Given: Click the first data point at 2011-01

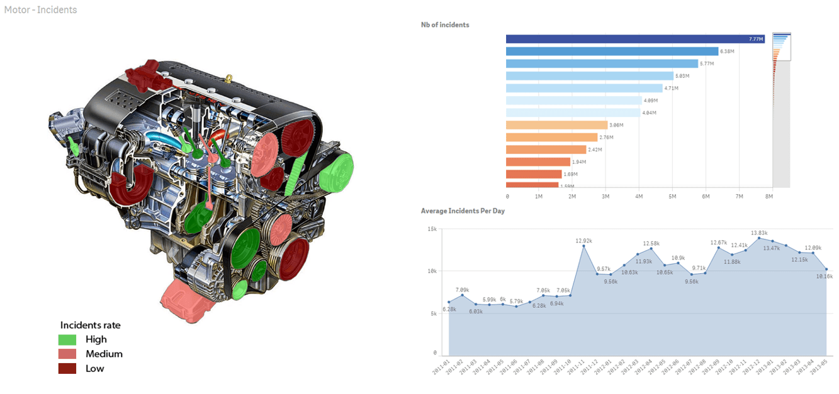Looking at the screenshot, I should coord(449,302).
